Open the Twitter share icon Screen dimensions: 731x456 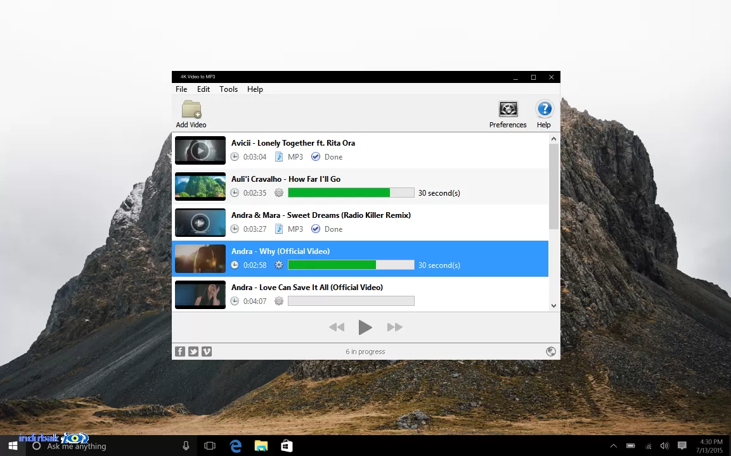tap(193, 351)
